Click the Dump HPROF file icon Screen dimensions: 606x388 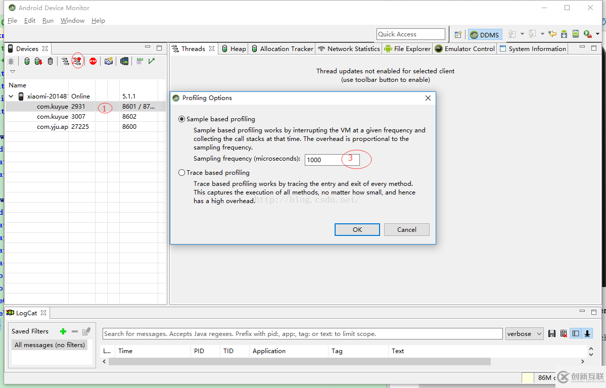pyautogui.click(x=38, y=61)
